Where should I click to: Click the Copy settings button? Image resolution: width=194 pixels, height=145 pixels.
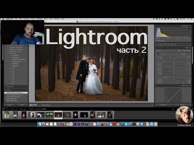click(x=10, y=105)
